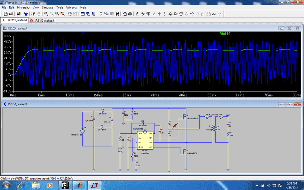Place an Inductor component
The image size is (304, 190).
165,14
